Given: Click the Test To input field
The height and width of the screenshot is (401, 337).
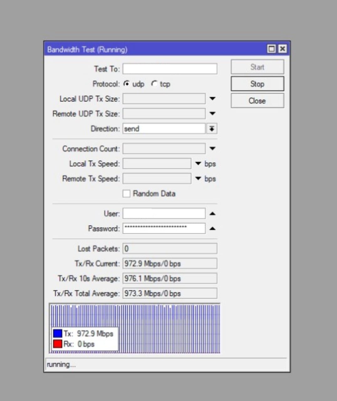Looking at the screenshot, I should pyautogui.click(x=170, y=69).
